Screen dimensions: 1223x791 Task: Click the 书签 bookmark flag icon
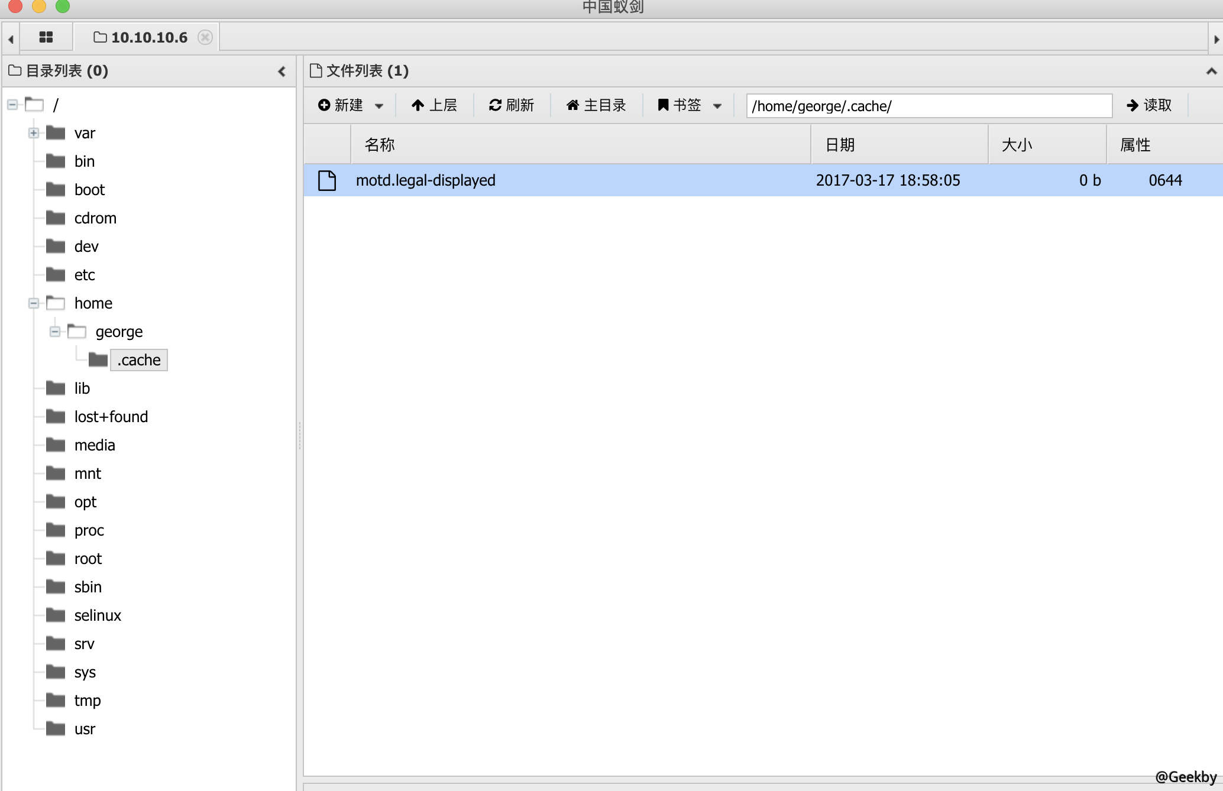[663, 105]
